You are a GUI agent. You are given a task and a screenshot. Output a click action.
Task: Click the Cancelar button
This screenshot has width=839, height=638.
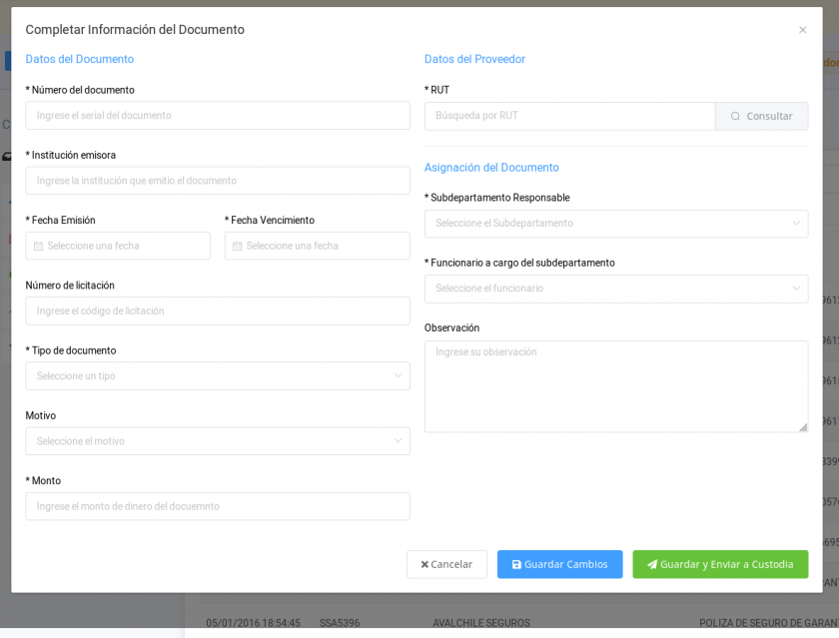(446, 564)
